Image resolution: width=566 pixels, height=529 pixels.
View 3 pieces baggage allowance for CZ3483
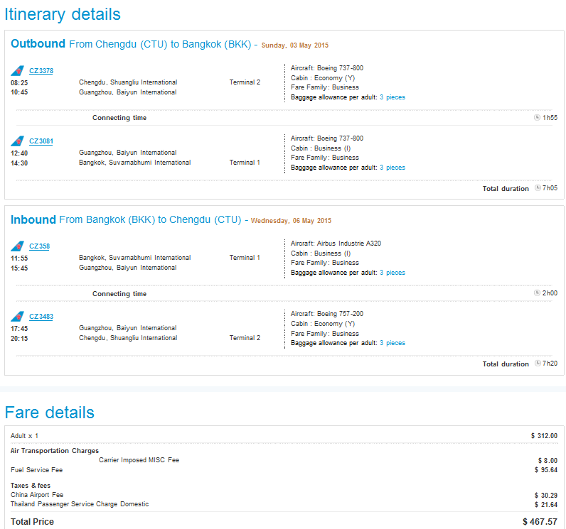pyautogui.click(x=392, y=343)
